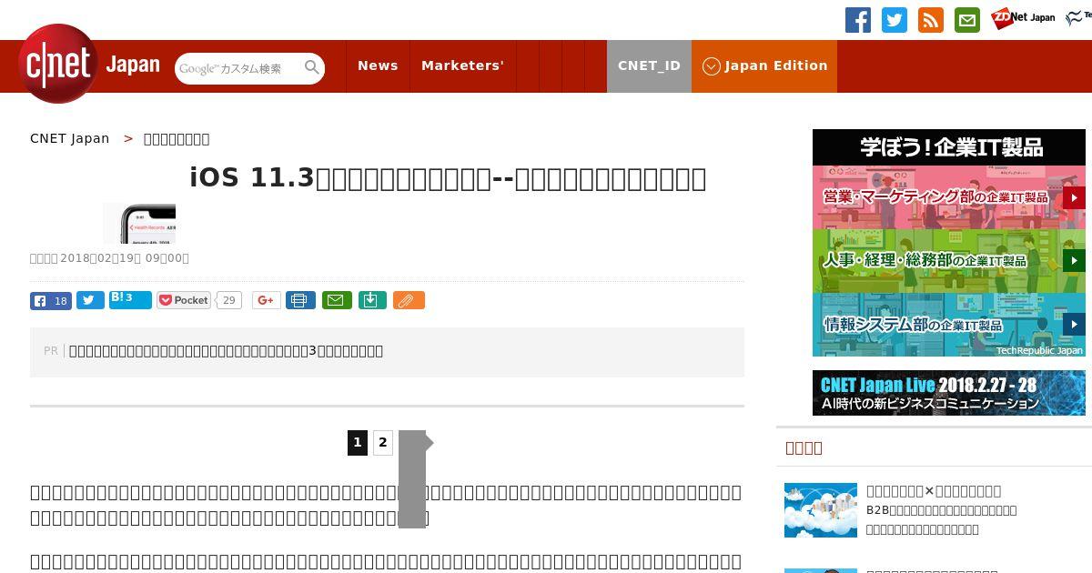Open CNET's Facebook page from header
Viewport: 1092px width, 573px height.
[858, 20]
